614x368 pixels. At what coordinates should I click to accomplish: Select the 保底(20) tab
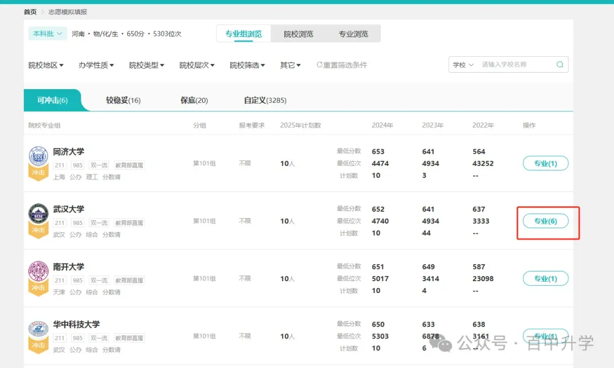tap(194, 100)
